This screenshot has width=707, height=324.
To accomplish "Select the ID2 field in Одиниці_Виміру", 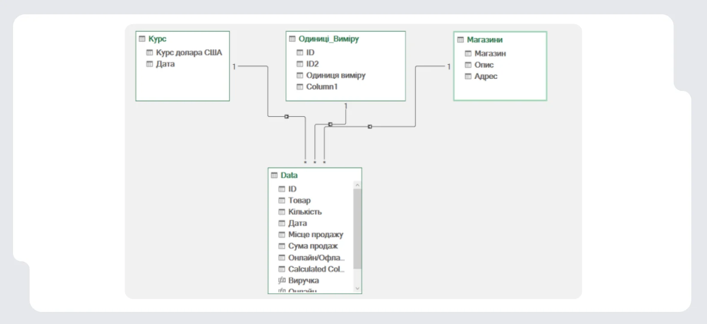I will (312, 64).
